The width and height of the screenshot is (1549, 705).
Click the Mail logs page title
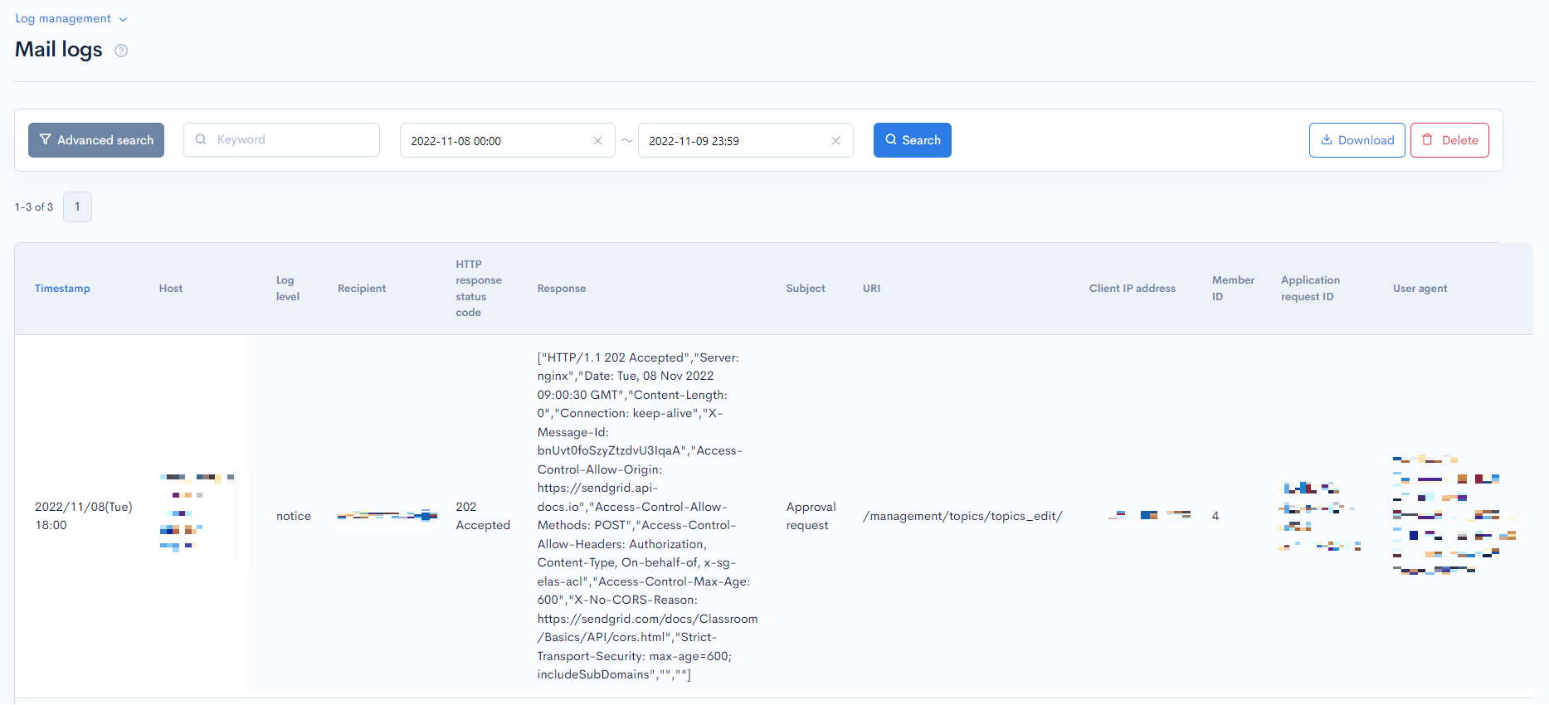click(x=59, y=50)
